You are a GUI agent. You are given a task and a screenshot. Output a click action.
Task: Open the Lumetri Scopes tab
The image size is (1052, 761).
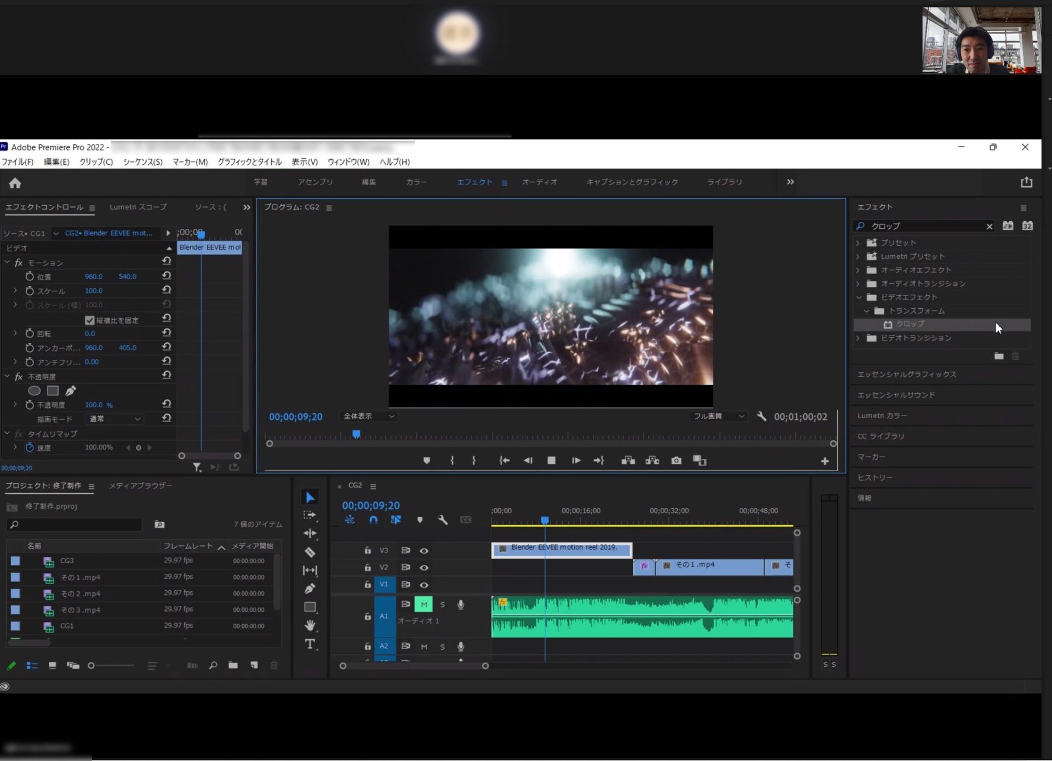pos(138,207)
